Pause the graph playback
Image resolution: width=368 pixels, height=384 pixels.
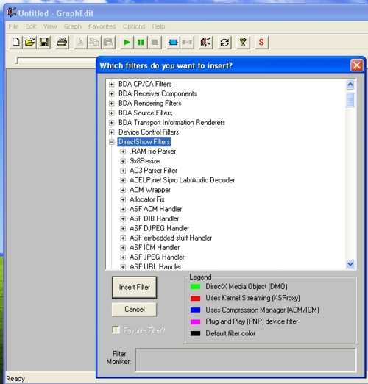point(141,43)
